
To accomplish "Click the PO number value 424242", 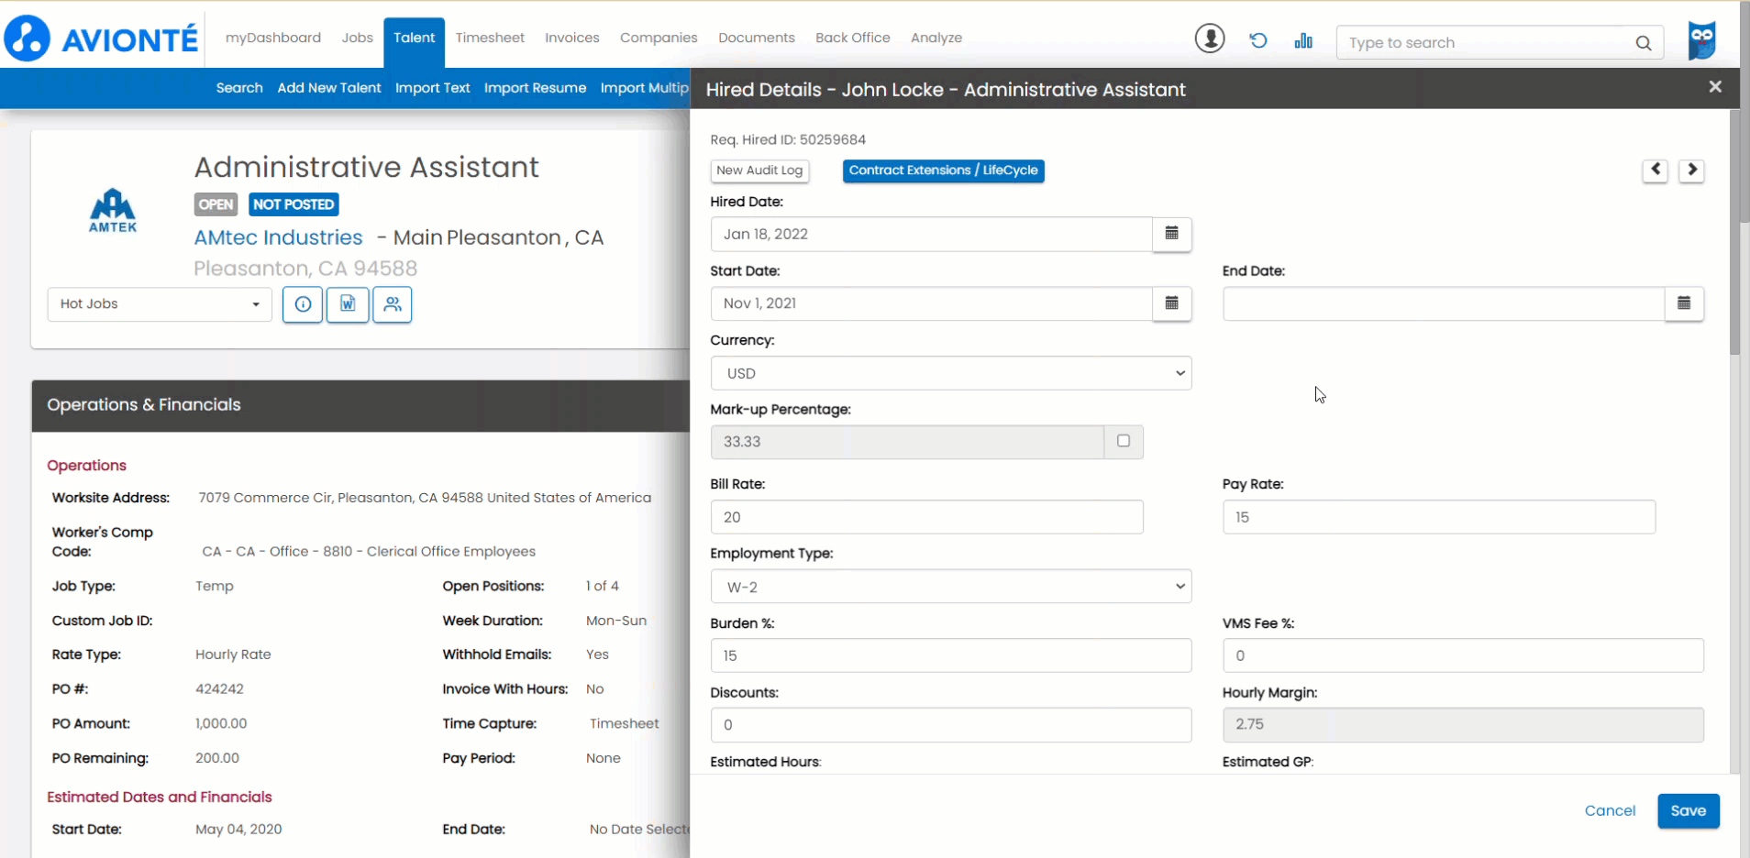I will pos(219,689).
